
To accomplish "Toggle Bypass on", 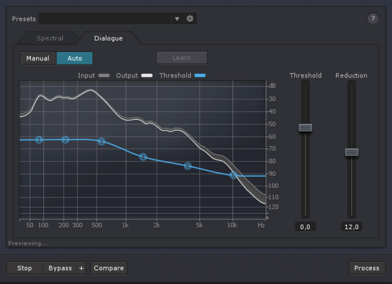I will point(60,268).
